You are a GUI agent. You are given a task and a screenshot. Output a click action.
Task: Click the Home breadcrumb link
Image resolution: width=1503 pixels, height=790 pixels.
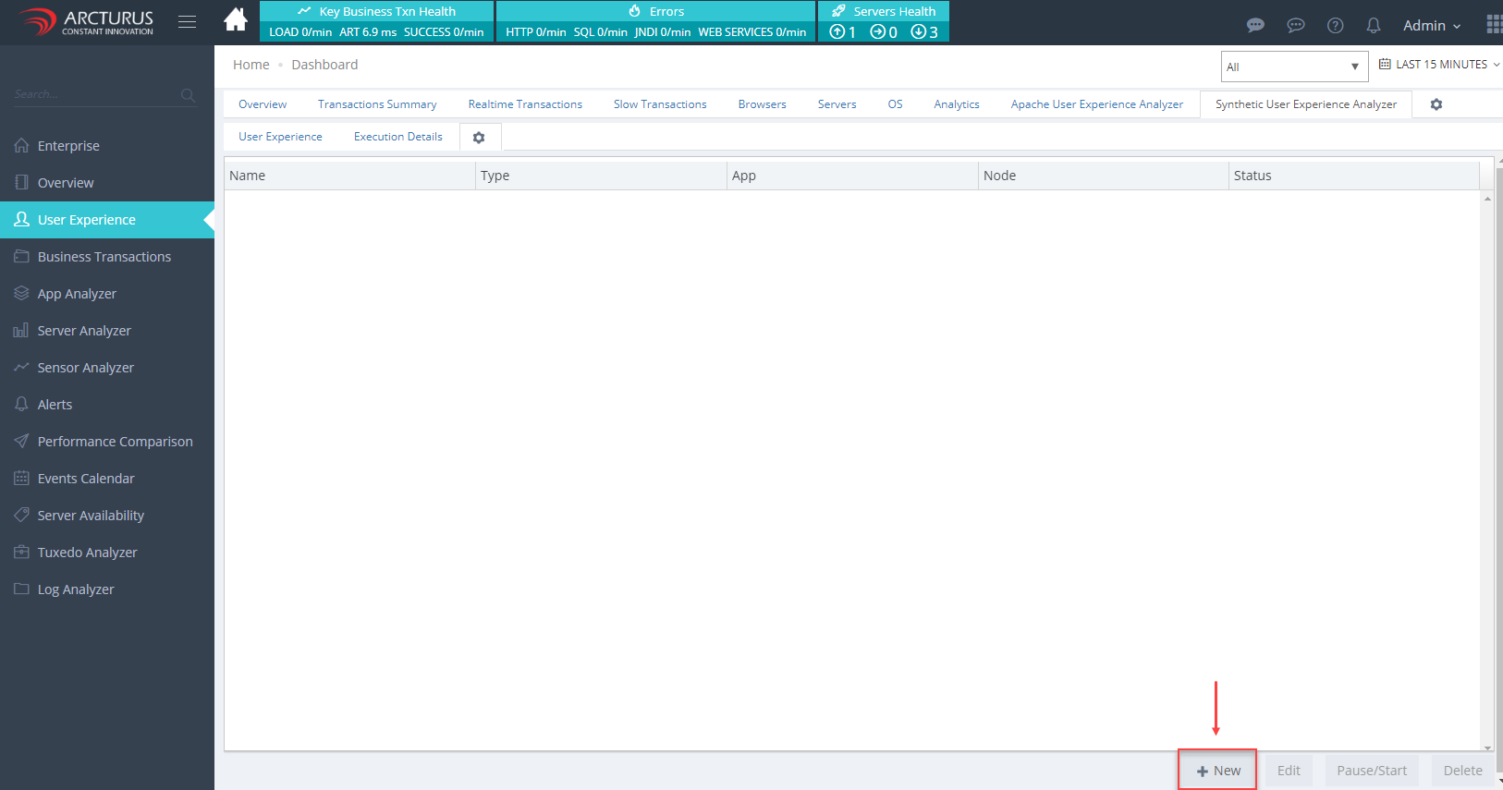250,65
